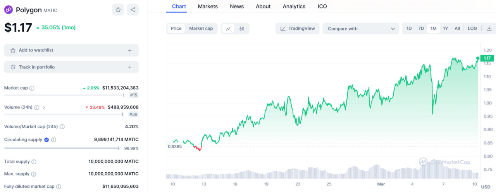
Task: Open the News tab
Action: point(237,6)
